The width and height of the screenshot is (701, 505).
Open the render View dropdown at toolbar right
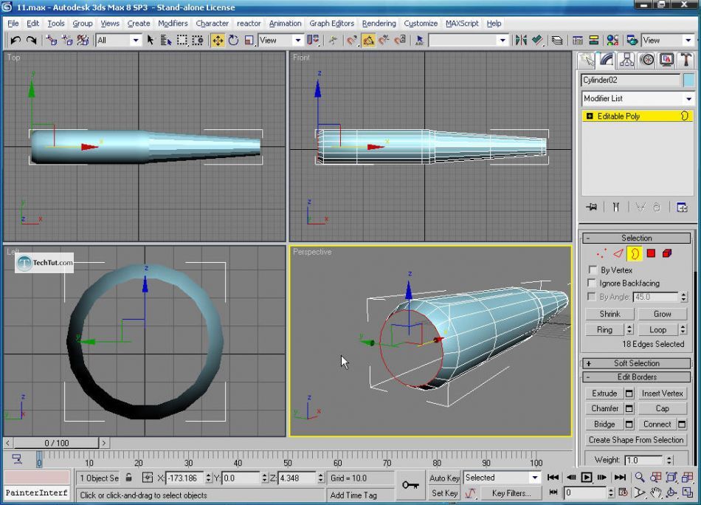668,41
